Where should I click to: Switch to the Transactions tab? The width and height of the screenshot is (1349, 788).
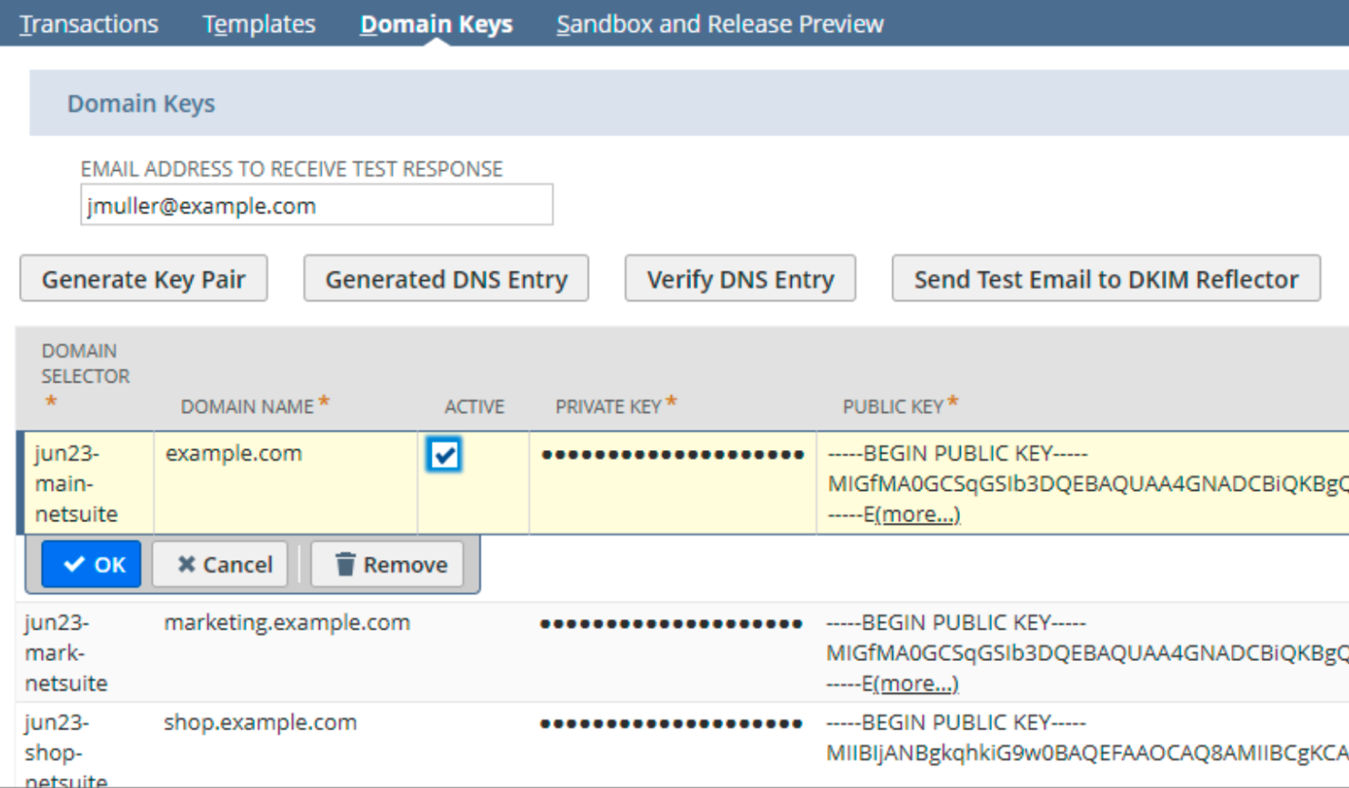pos(88,24)
